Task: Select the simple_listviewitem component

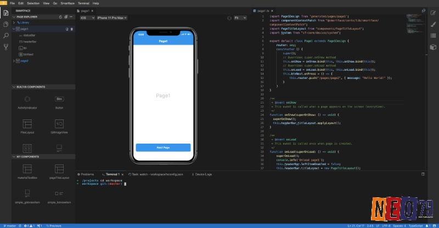Action: (59, 196)
